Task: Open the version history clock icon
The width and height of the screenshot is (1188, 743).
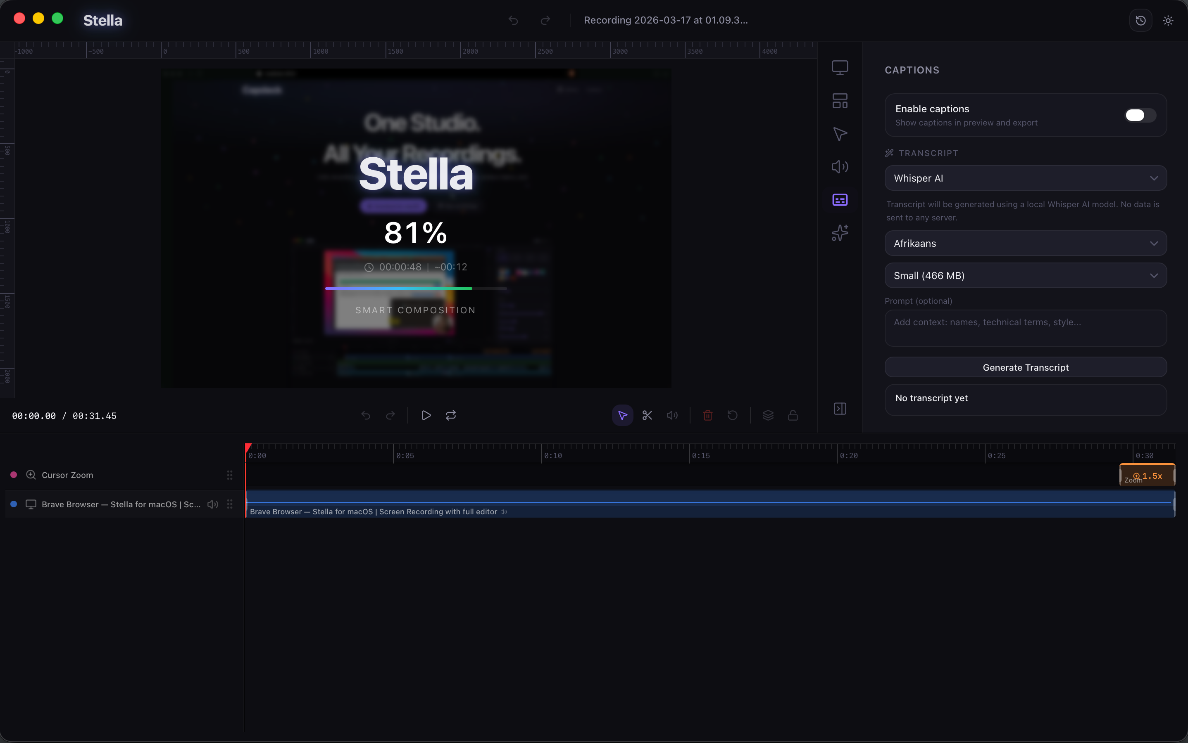Action: (1140, 20)
